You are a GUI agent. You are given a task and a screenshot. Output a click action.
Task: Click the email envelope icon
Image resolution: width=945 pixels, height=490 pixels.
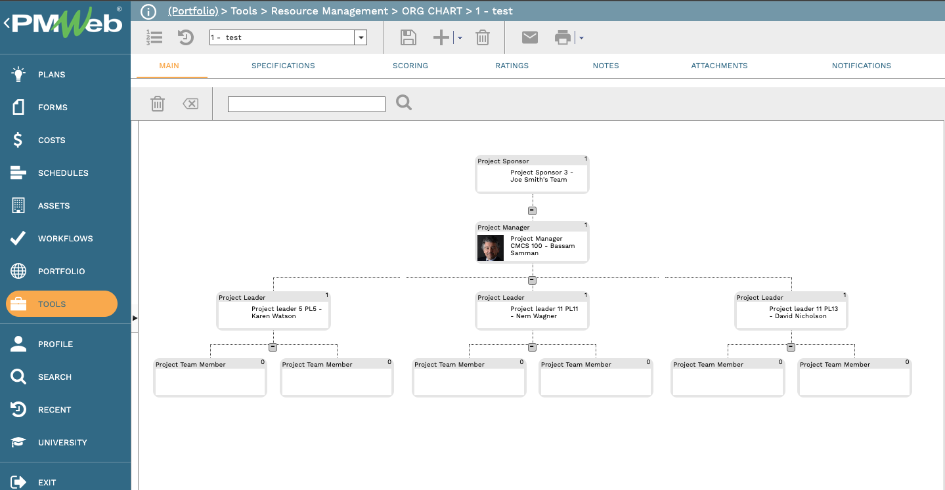click(x=530, y=37)
